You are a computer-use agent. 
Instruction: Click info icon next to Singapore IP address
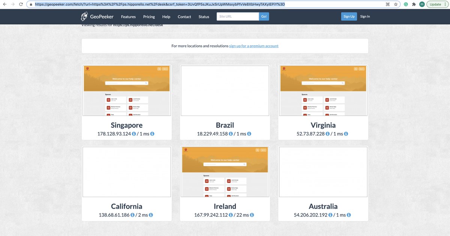click(134, 134)
